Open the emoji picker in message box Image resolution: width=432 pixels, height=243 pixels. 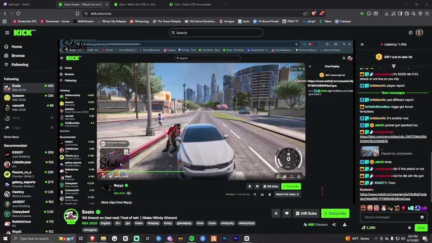(x=422, y=217)
